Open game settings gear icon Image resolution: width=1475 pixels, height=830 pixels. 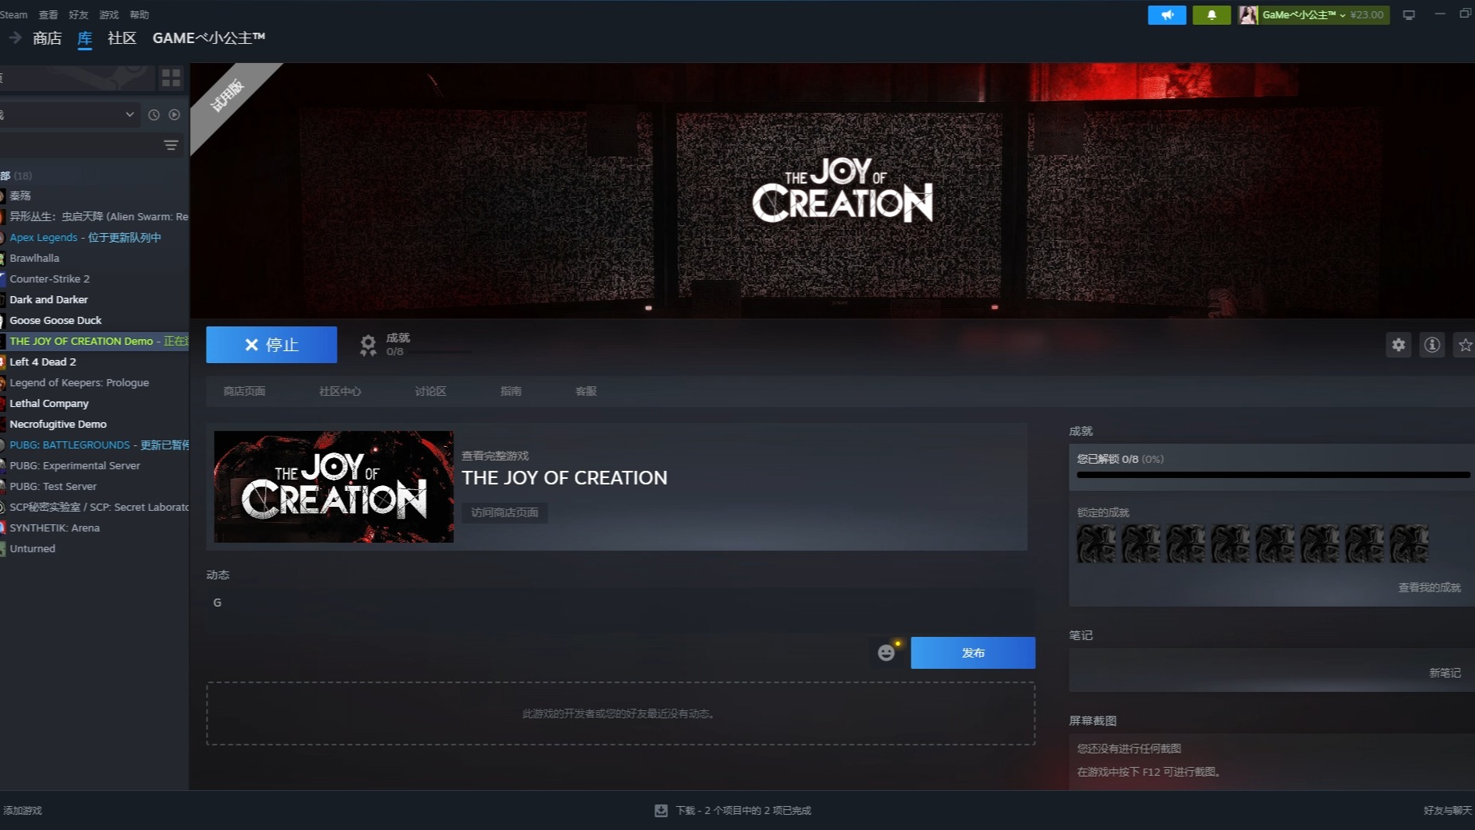coord(1398,345)
